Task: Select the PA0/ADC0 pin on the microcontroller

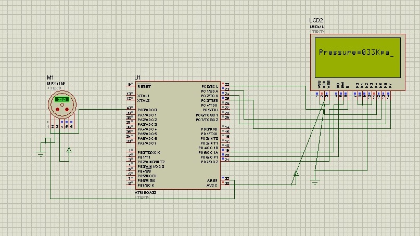Action: pos(147,110)
